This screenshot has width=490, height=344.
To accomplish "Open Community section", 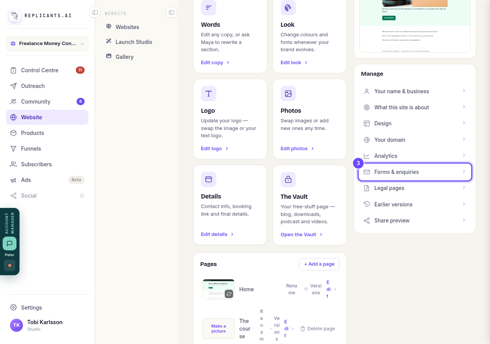I will point(47,102).
